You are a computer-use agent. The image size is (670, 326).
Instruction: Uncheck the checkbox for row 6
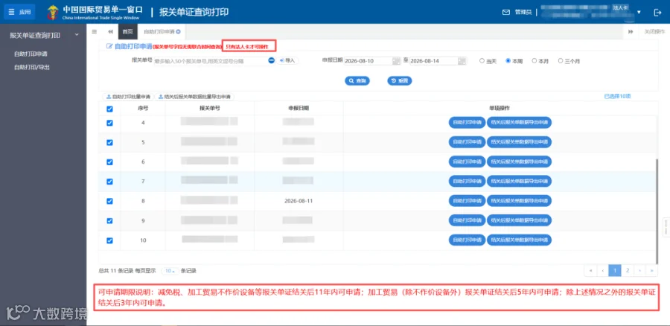click(x=109, y=162)
